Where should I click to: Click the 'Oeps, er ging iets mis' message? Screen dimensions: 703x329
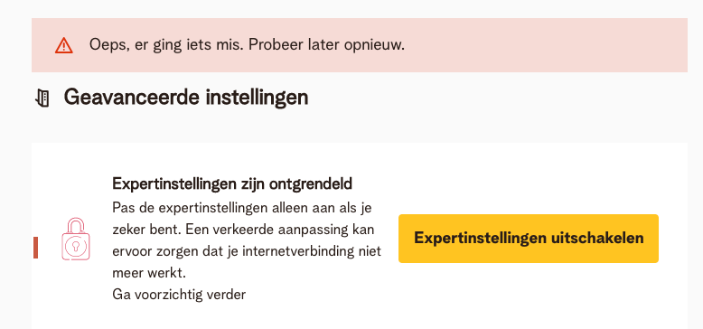click(167, 45)
